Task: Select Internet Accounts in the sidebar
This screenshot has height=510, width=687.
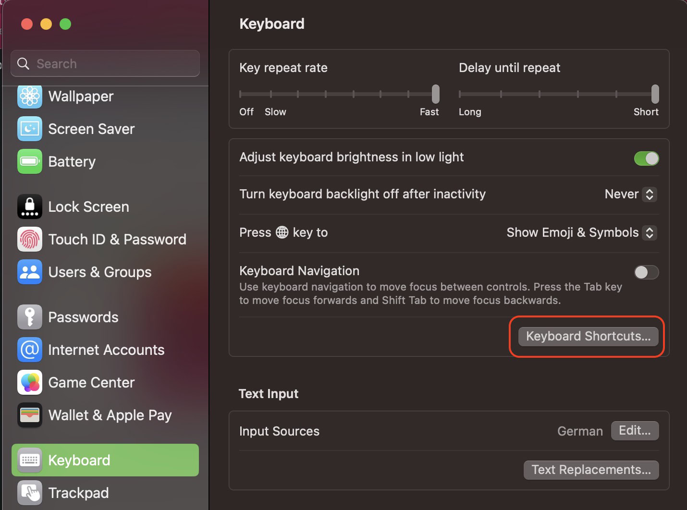Action: click(106, 350)
